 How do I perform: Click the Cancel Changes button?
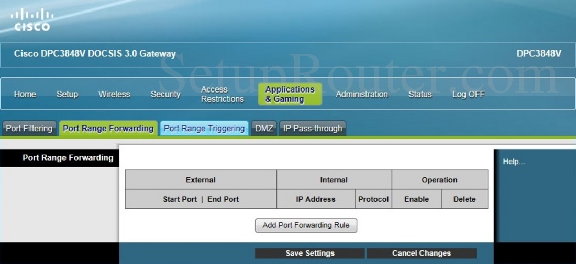[x=422, y=253]
